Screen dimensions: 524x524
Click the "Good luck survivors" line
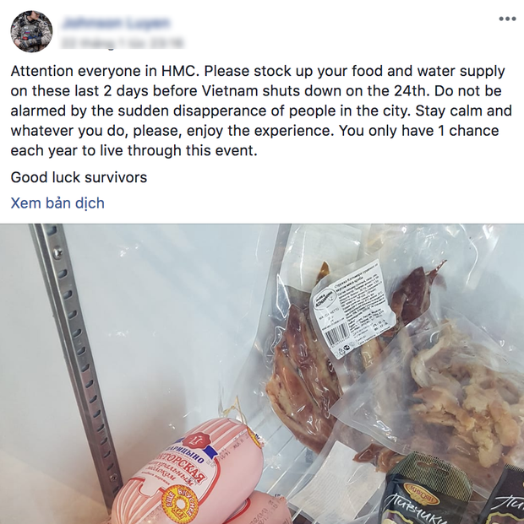click(x=79, y=177)
